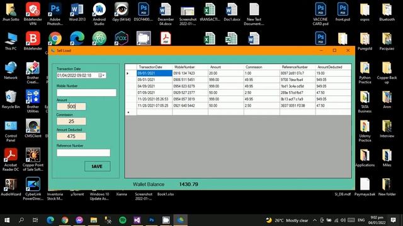Launch the CMSClient shortcut
The height and width of the screenshot is (226, 403).
pyautogui.click(x=33, y=129)
